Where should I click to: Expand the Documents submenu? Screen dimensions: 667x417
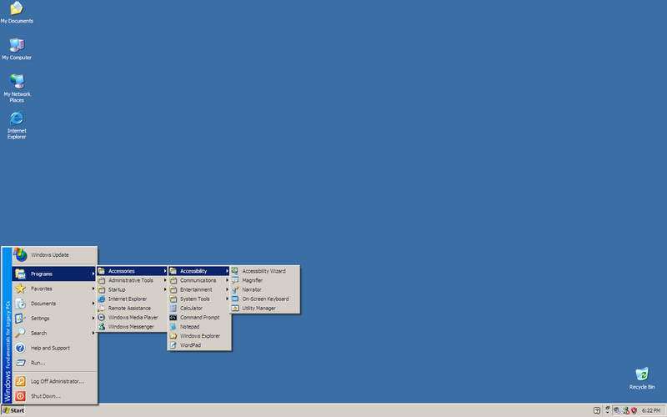pyautogui.click(x=54, y=304)
